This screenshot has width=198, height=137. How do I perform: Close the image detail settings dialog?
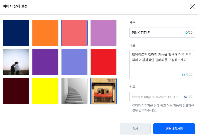tap(192, 7)
